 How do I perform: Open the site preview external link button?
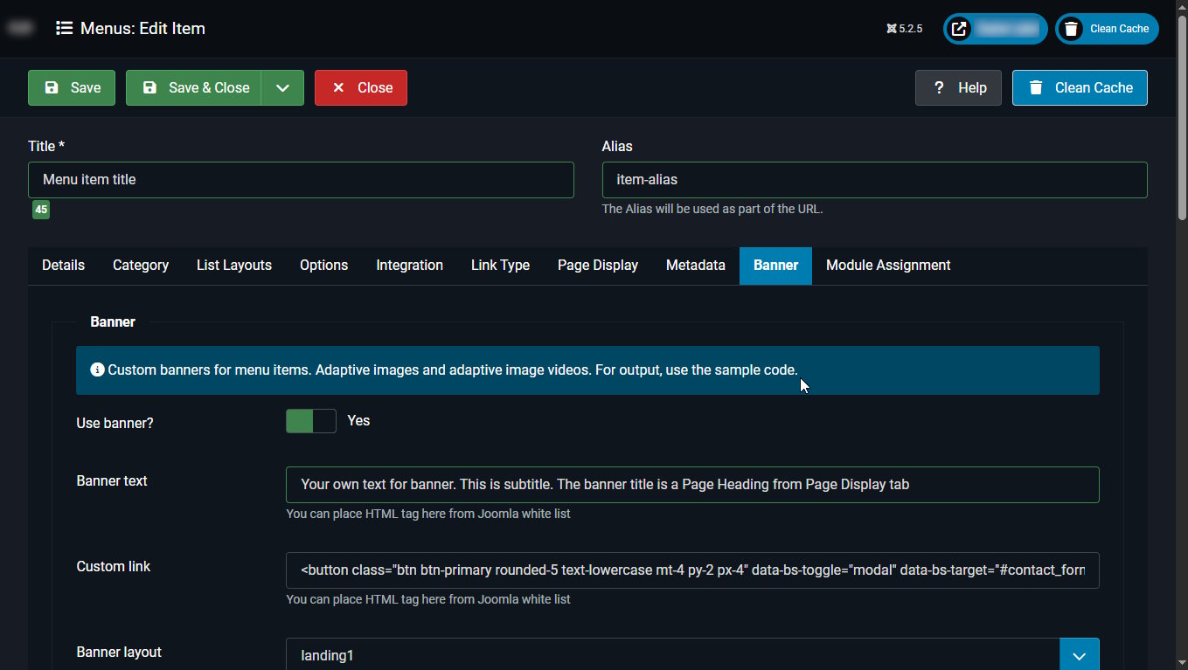(996, 29)
